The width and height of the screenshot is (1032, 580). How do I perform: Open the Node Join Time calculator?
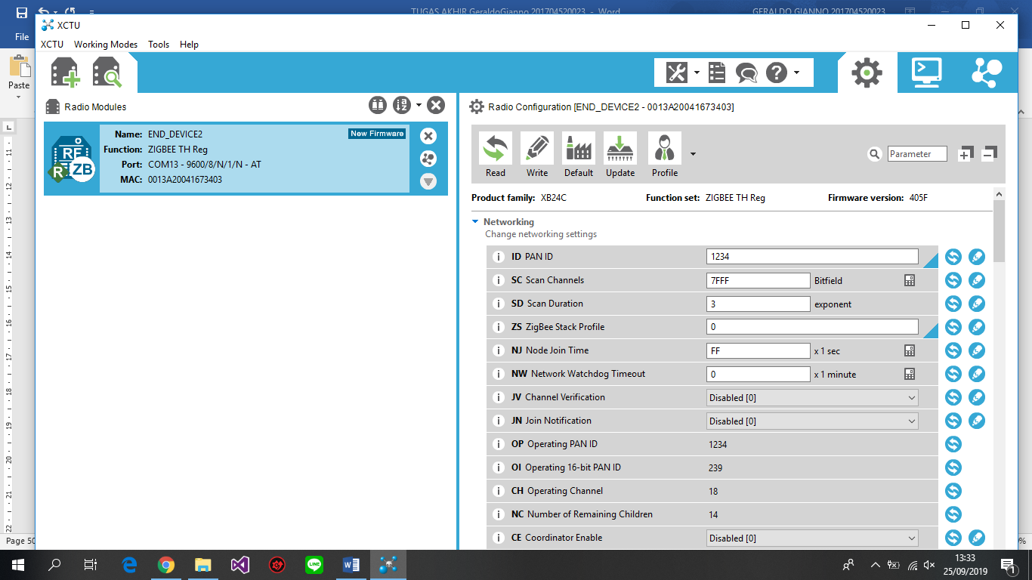(x=910, y=350)
